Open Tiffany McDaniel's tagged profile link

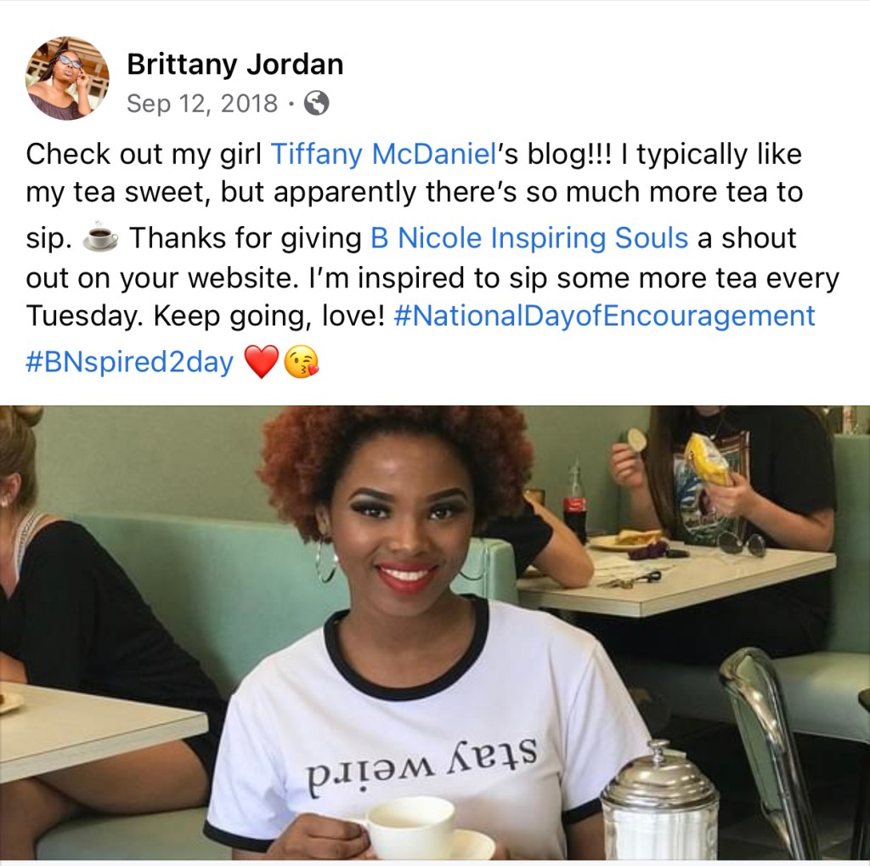pyautogui.click(x=383, y=154)
